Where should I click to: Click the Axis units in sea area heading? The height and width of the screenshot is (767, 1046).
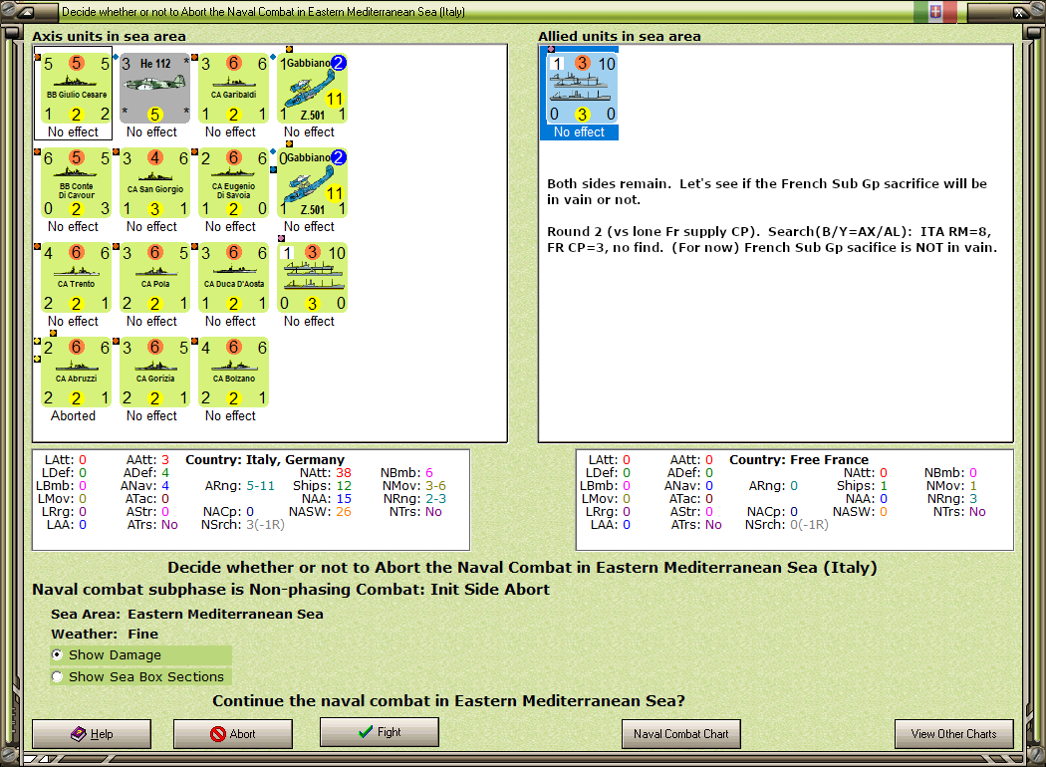click(x=109, y=36)
